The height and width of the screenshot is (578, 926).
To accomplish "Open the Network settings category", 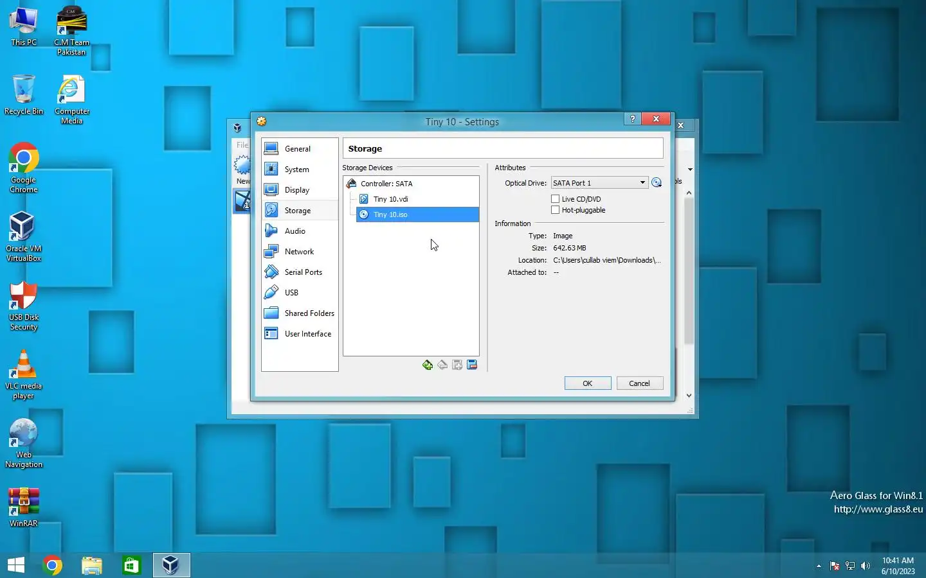I will pyautogui.click(x=300, y=251).
